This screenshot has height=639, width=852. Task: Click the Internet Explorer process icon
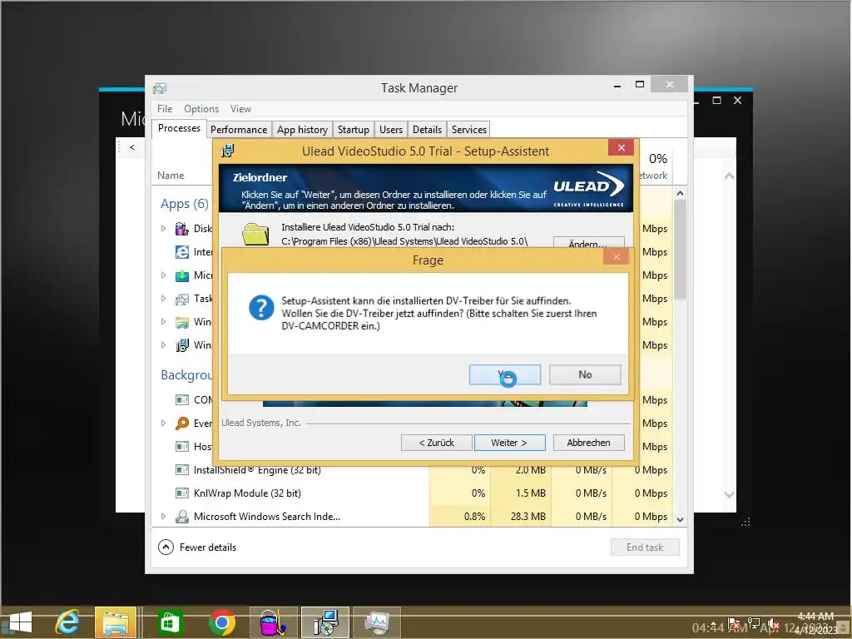(x=182, y=252)
